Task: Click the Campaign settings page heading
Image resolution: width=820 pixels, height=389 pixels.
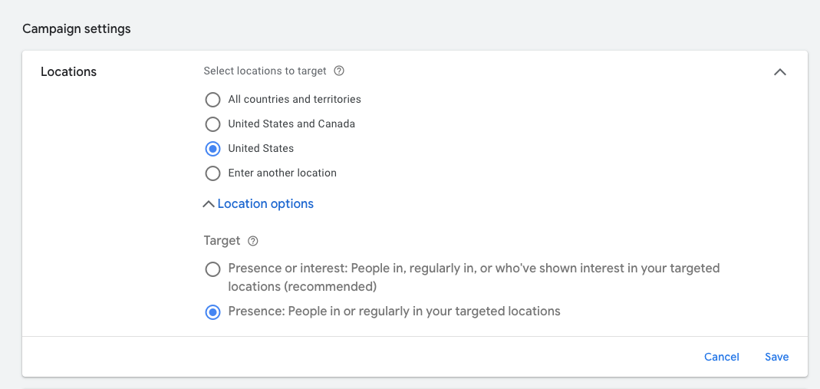Action: point(77,28)
